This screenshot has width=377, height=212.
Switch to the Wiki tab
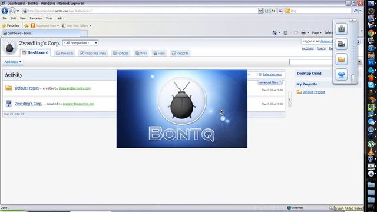[x=141, y=54]
